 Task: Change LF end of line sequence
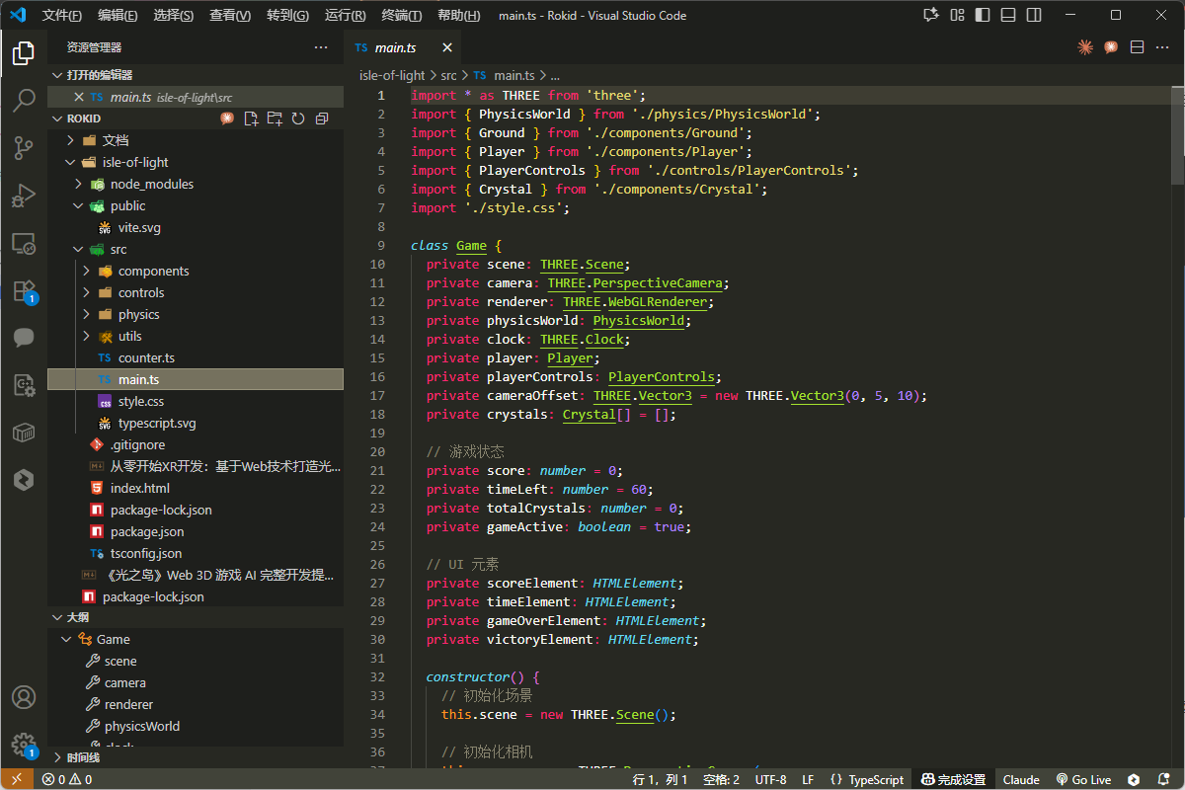[808, 779]
